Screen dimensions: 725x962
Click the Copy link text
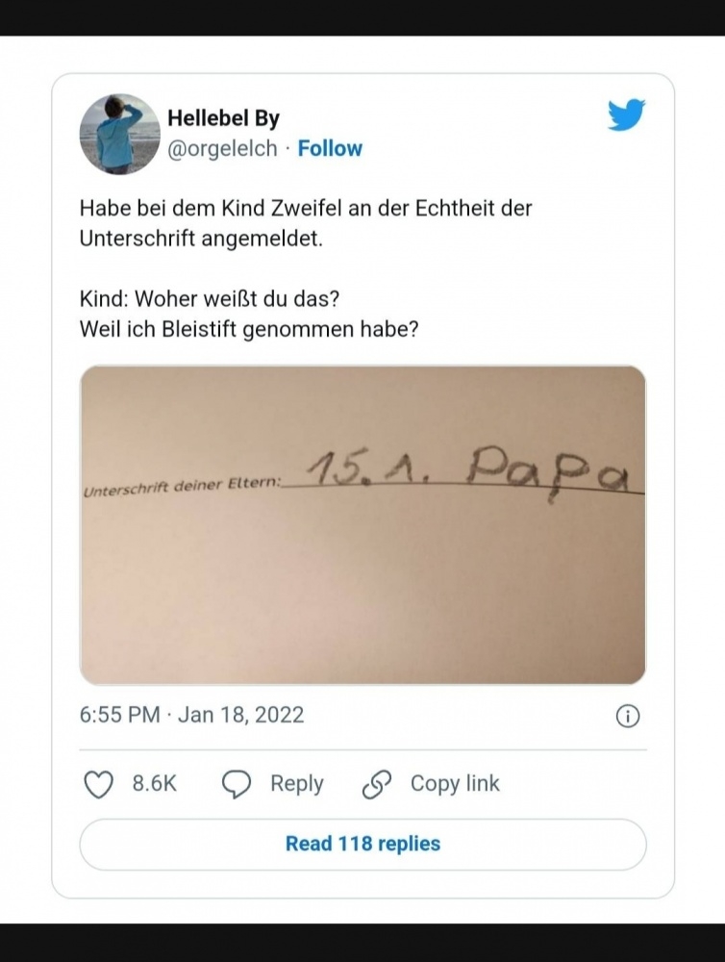[455, 784]
